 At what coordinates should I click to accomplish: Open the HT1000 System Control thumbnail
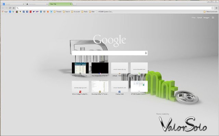(139, 86)
